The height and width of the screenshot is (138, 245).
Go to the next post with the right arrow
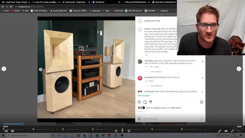coord(239,69)
